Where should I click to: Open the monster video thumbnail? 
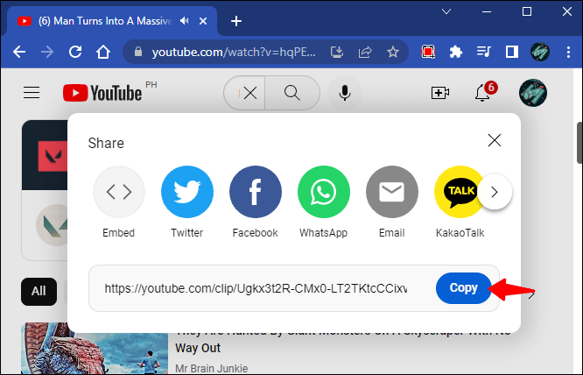[95, 348]
